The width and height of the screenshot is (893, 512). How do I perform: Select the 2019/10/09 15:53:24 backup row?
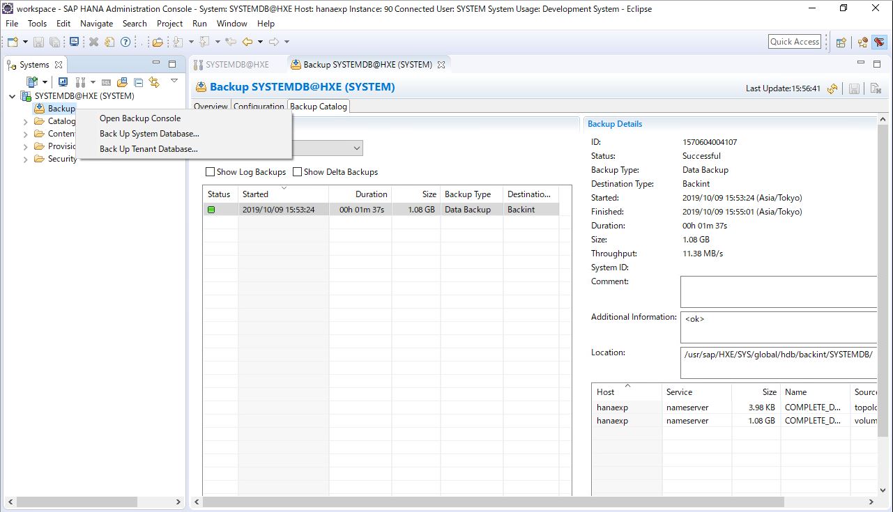tap(381, 210)
